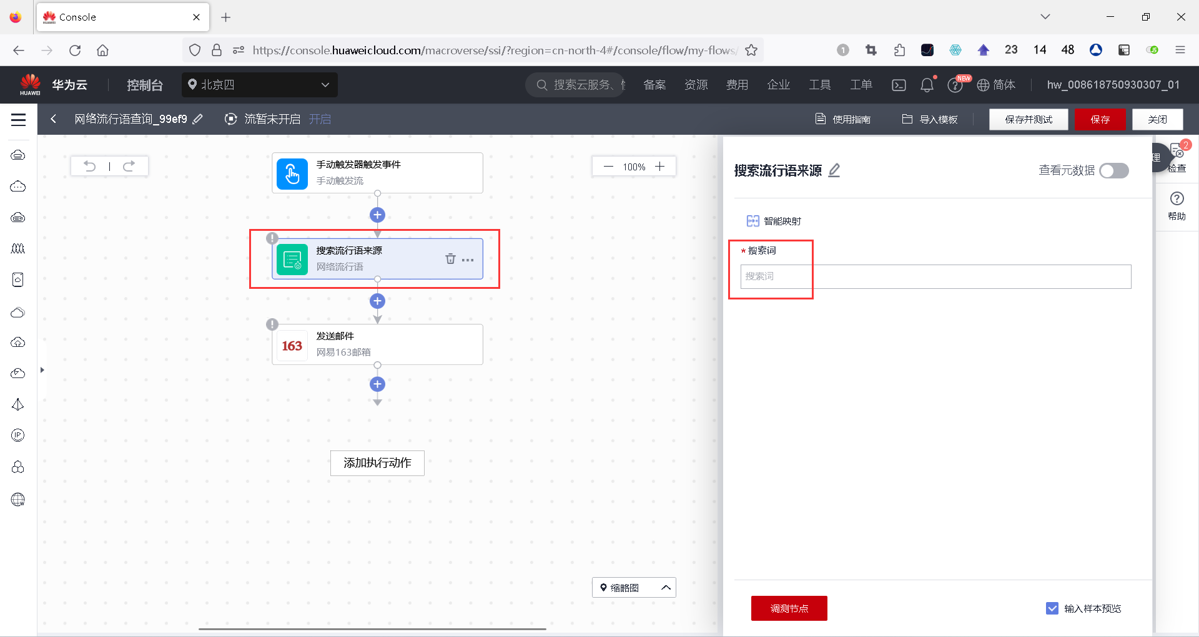This screenshot has width=1199, height=637.
Task: Open the hw_008618750930307_01 account menu
Action: (x=1113, y=85)
